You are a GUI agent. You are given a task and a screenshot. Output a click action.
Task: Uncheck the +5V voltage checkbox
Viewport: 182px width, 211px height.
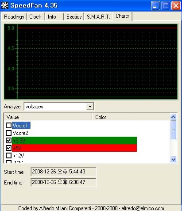[x=8, y=148]
